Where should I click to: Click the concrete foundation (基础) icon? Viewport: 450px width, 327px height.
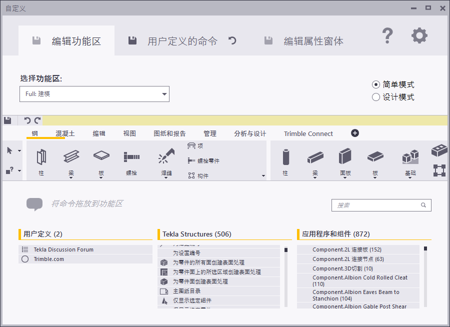click(410, 157)
